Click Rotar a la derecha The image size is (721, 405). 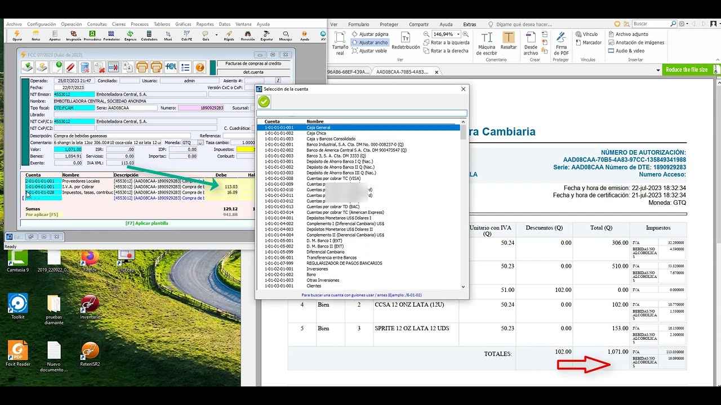[x=445, y=51]
